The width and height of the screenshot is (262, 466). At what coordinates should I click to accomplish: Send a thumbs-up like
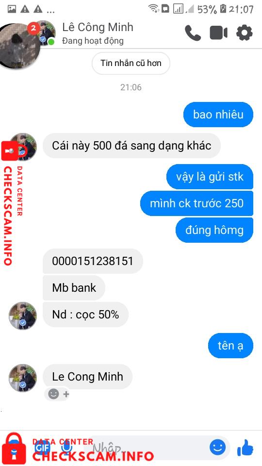(246, 448)
